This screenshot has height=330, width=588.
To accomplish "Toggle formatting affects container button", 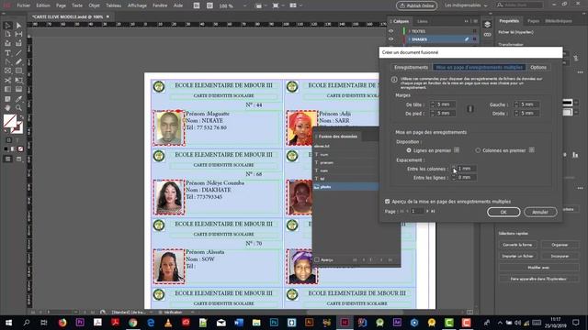I will point(8,140).
